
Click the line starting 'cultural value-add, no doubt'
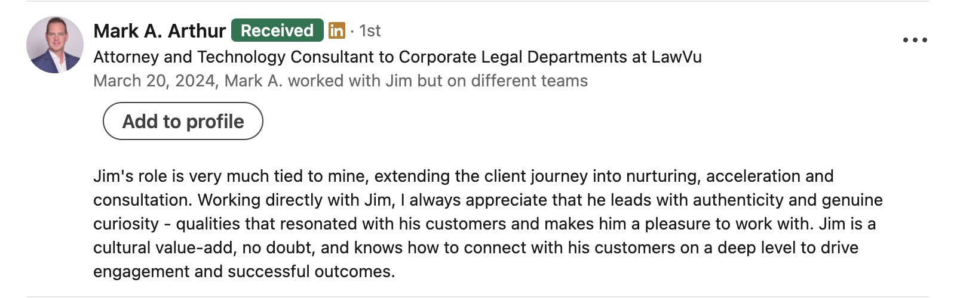(476, 248)
